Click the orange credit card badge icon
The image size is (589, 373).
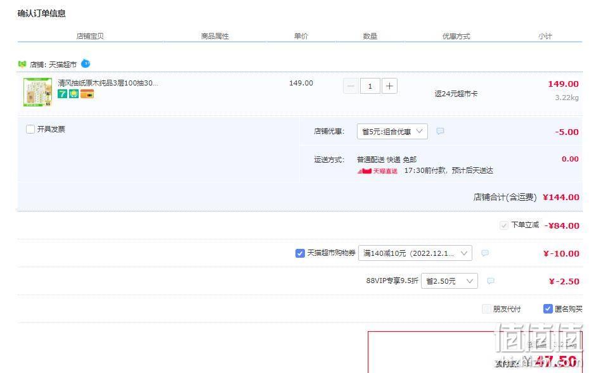click(87, 94)
